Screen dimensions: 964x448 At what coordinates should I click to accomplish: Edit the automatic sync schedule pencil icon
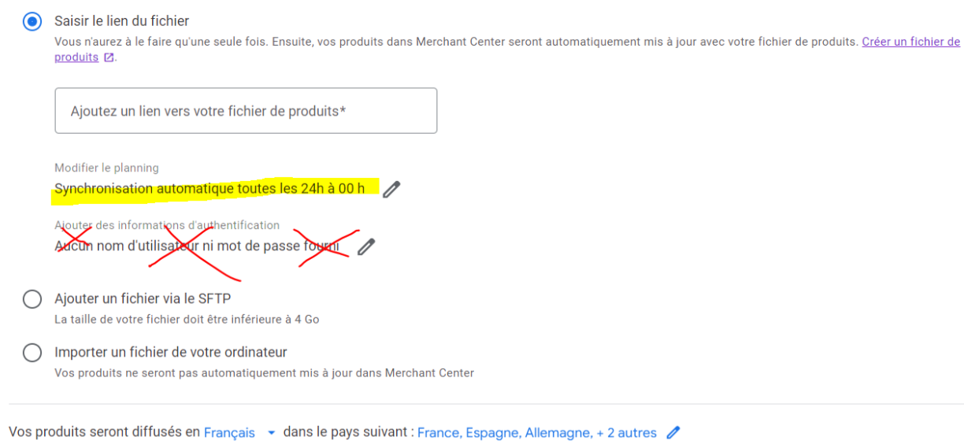(391, 189)
